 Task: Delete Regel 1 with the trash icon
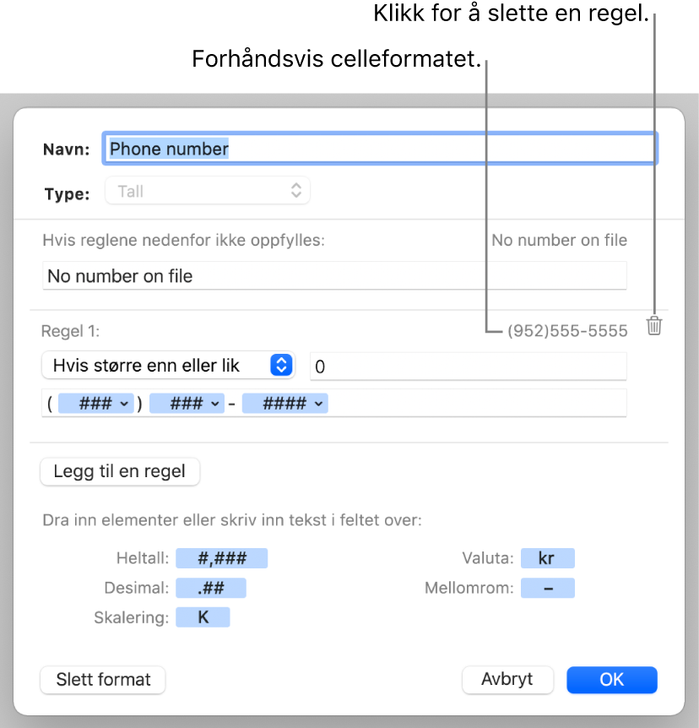tap(654, 326)
